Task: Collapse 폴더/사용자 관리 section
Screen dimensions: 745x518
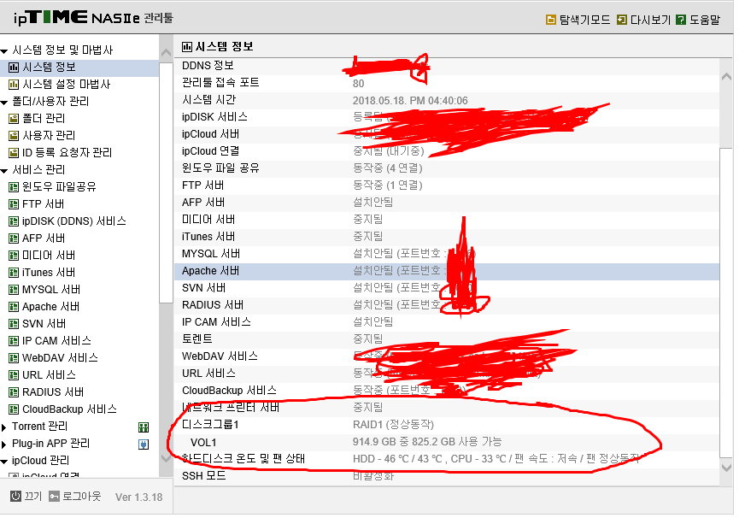Action: [4, 103]
